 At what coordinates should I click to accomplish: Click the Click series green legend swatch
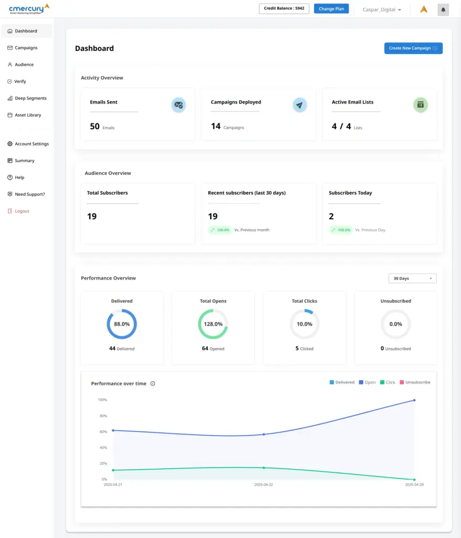pyautogui.click(x=382, y=382)
